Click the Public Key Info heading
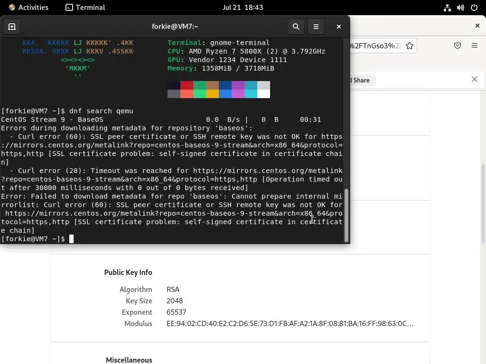Screen dimensions: 486x364 tap(128, 273)
